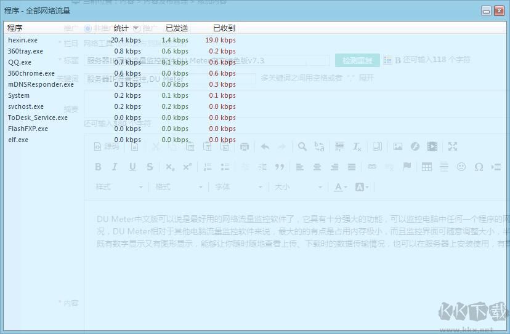Image resolution: width=510 pixels, height=334 pixels.
Task: Expand the 字体 font dropdown
Action: point(238,187)
